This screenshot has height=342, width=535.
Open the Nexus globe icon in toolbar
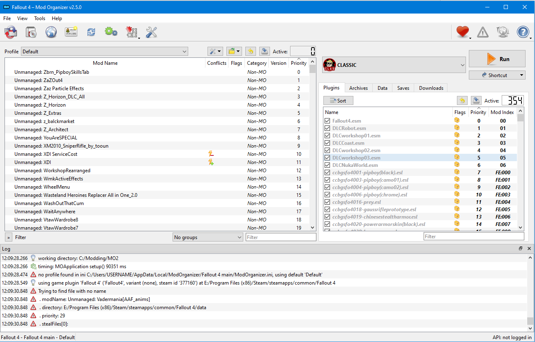coord(51,32)
